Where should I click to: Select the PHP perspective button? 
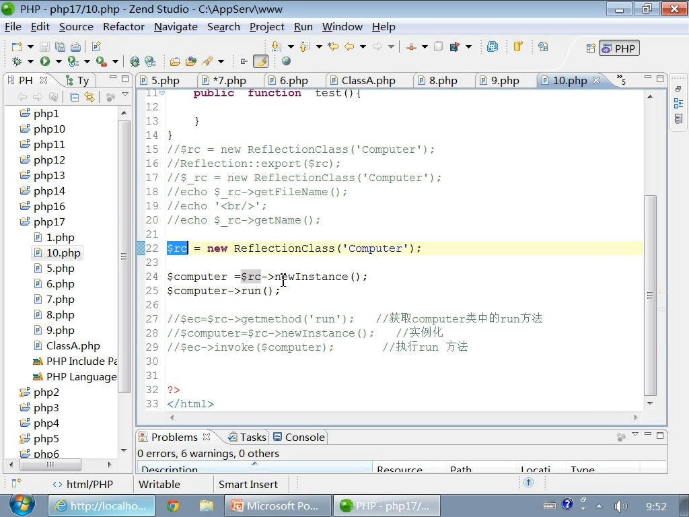[619, 48]
